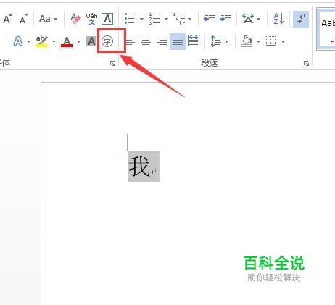Open the Phonetic Guide (wén) tool
Viewport: 335px width, 305px height.
pyautogui.click(x=91, y=19)
